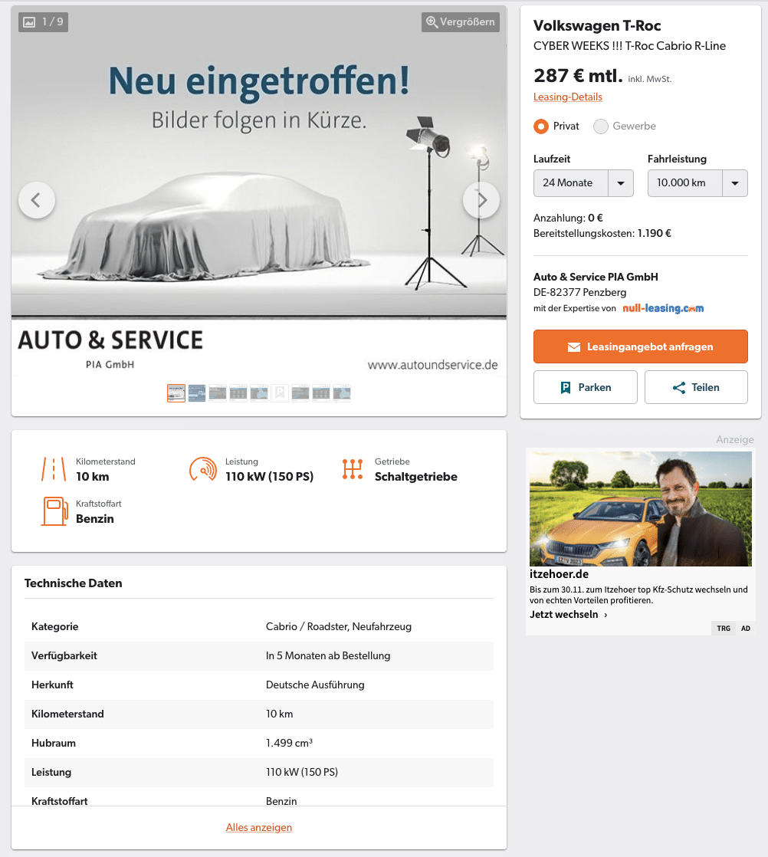Image resolution: width=768 pixels, height=857 pixels.
Task: Select the second gallery thumbnail
Action: (x=197, y=393)
